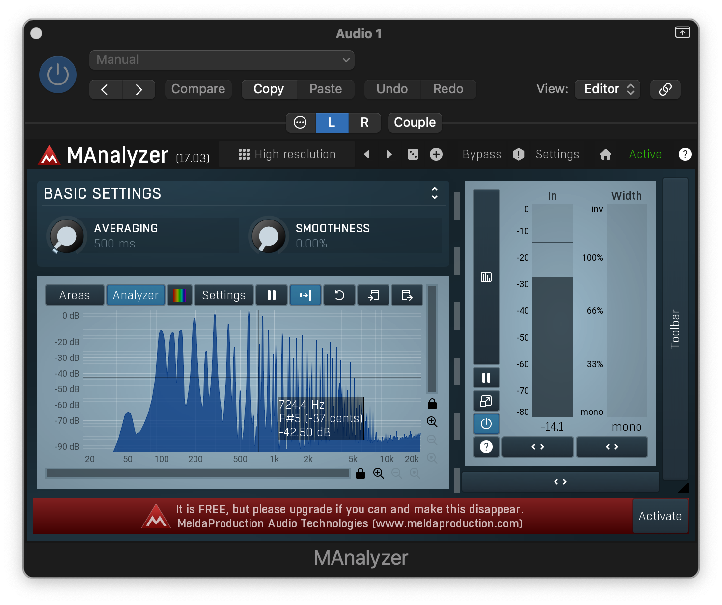Click the sidechain link icon near View
The image size is (722, 605).
pyautogui.click(x=665, y=89)
